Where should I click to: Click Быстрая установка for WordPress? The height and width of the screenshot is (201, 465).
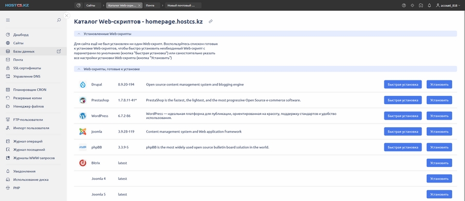point(402,116)
